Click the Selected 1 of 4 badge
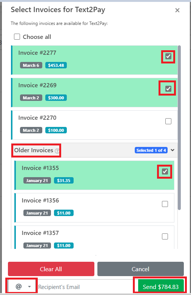The width and height of the screenshot is (191, 295). 151,150
